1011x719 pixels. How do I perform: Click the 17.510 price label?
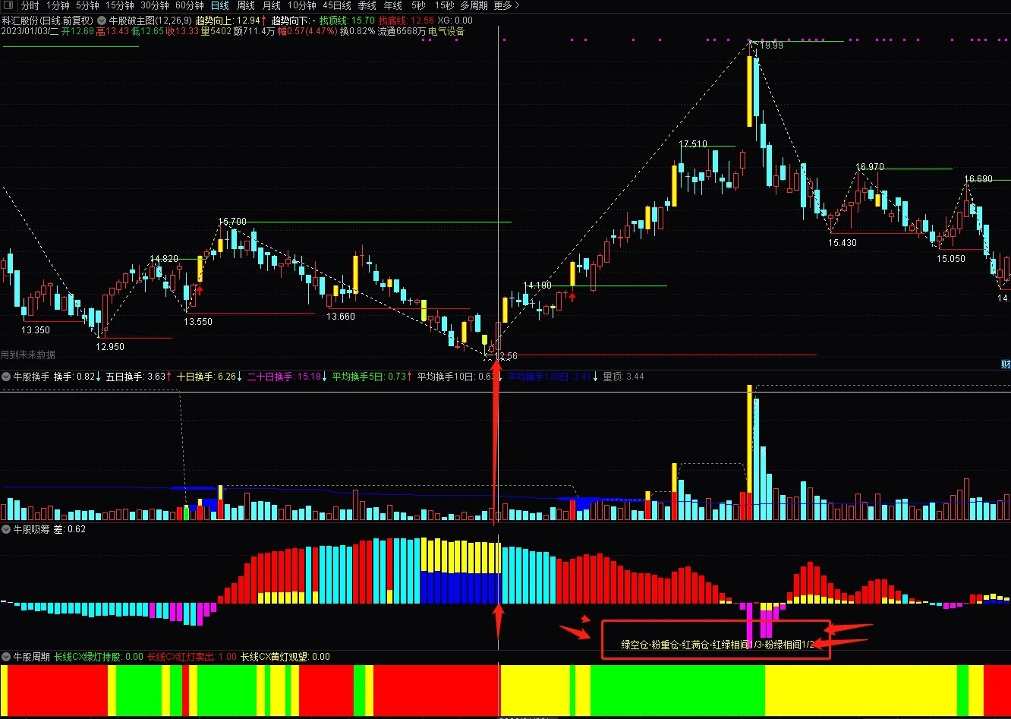click(693, 144)
